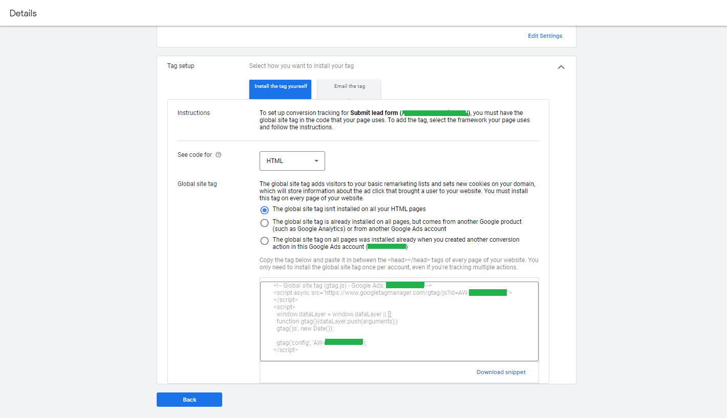Screen dimensions: 727x418
Task: Click the window.dataLayer code line
Action: [334, 314]
